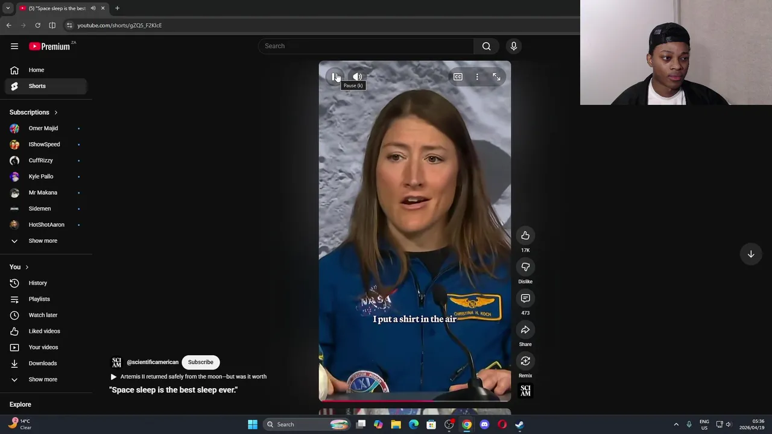Open the Remix option
Viewport: 772px width, 434px height.
tap(525, 361)
